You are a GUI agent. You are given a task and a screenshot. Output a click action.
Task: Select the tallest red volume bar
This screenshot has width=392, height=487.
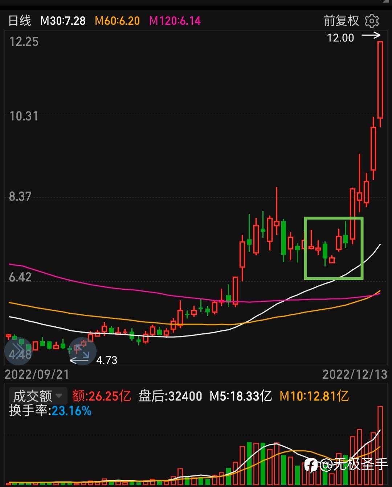380,446
